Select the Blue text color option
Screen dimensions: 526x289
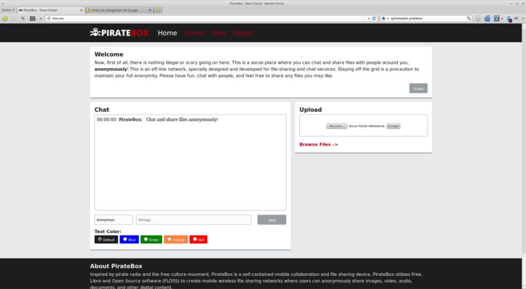click(129, 240)
